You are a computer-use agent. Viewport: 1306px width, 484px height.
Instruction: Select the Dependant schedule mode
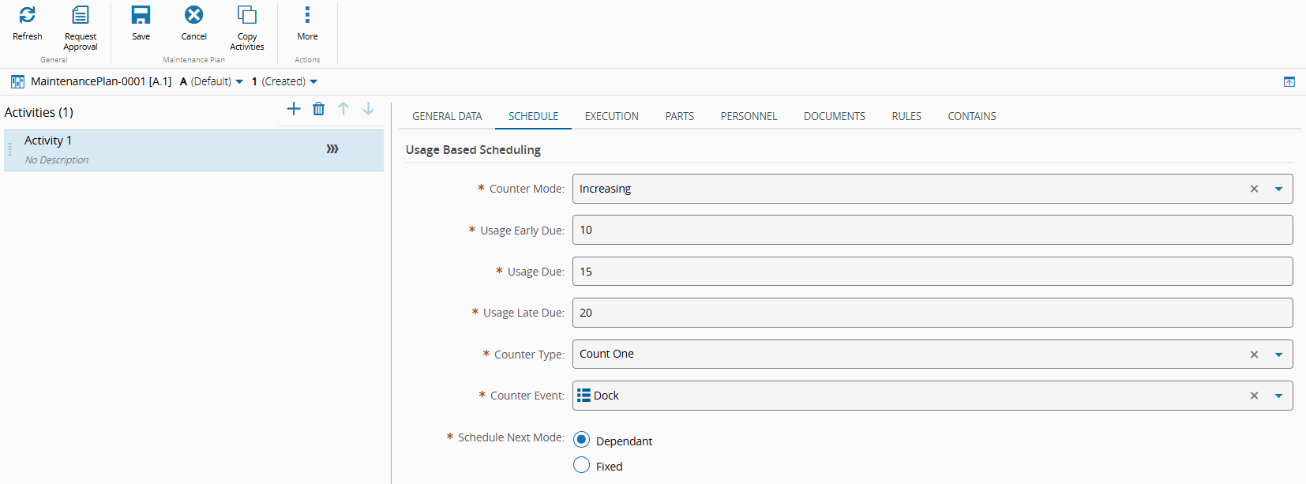[x=582, y=440]
